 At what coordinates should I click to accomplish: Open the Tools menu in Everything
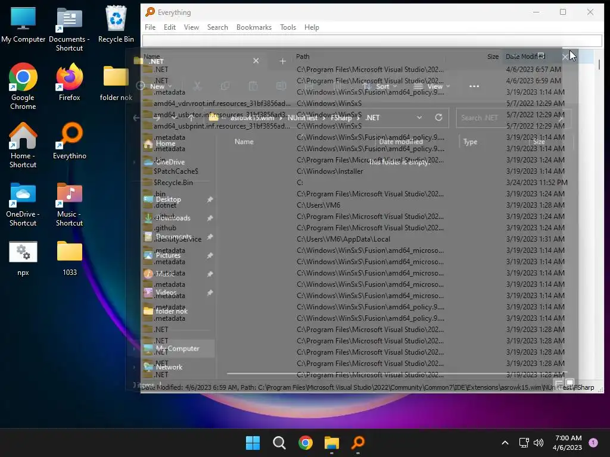(x=288, y=27)
